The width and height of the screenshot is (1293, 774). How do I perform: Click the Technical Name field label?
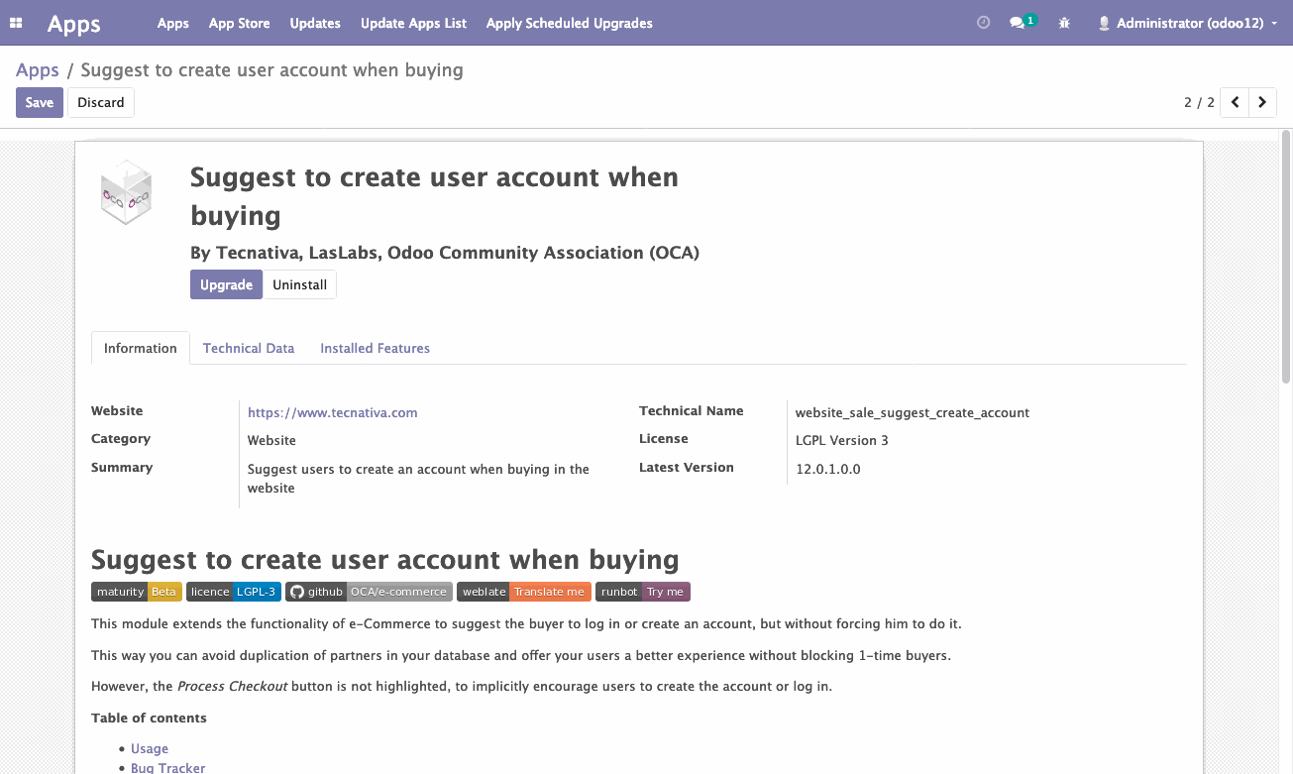click(x=692, y=410)
